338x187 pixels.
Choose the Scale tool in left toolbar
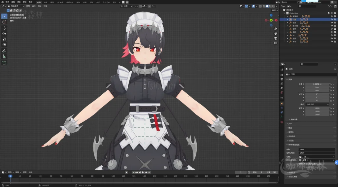[4, 39]
